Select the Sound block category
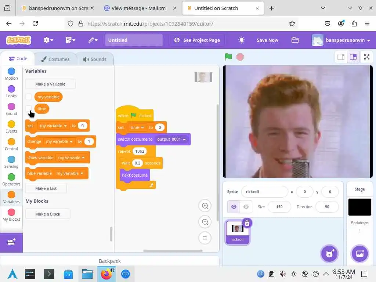Viewport: 376px width, 282px height. click(x=11, y=109)
